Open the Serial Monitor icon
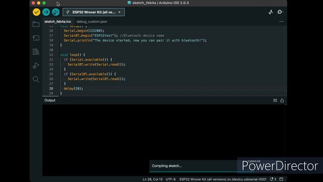This screenshot has height=182, width=323. click(280, 12)
